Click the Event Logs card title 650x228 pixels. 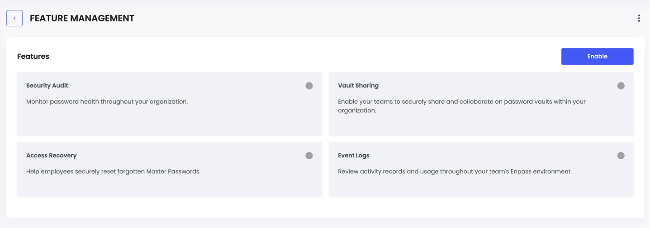[354, 155]
